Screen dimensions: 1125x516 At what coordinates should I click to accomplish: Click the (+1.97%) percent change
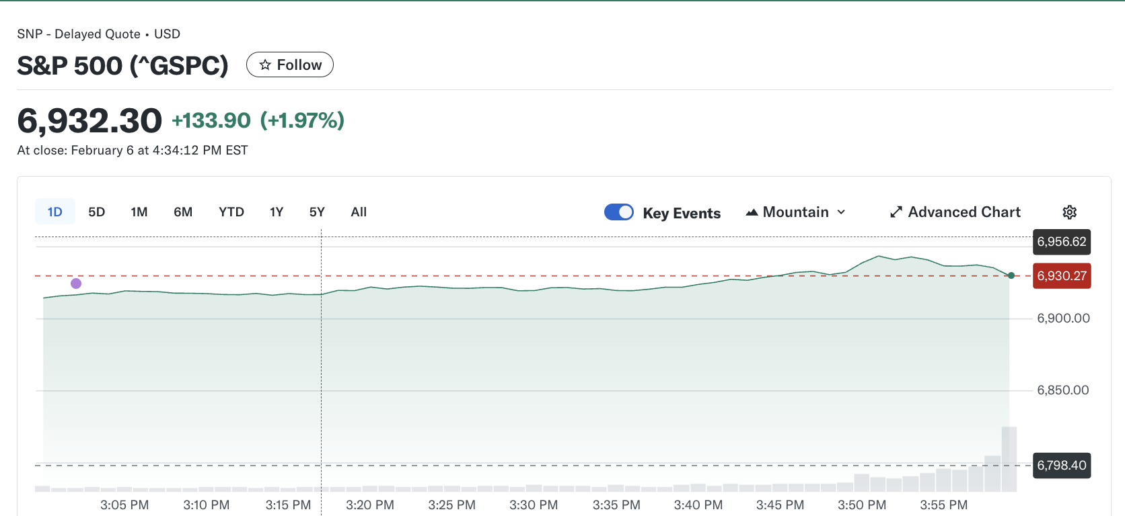[x=302, y=121]
